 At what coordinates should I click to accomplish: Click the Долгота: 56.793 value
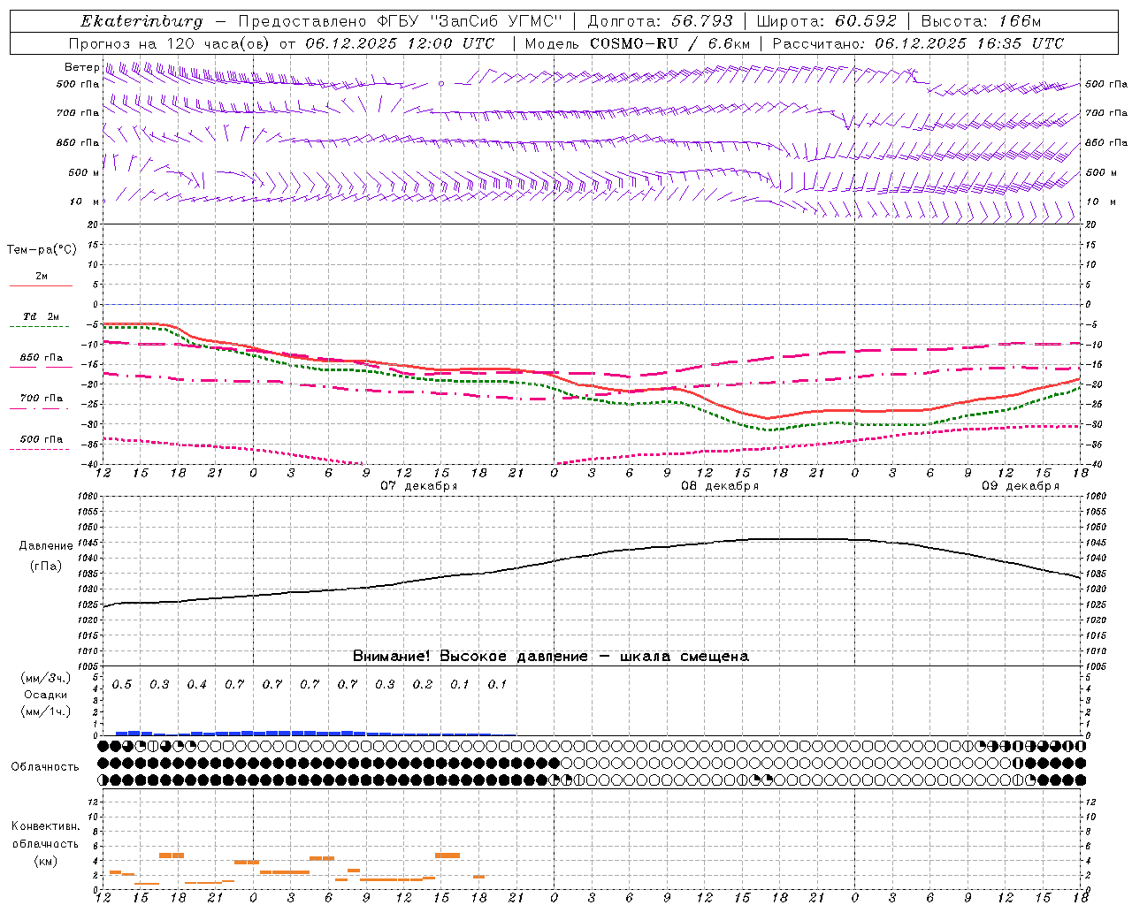tap(660, 21)
